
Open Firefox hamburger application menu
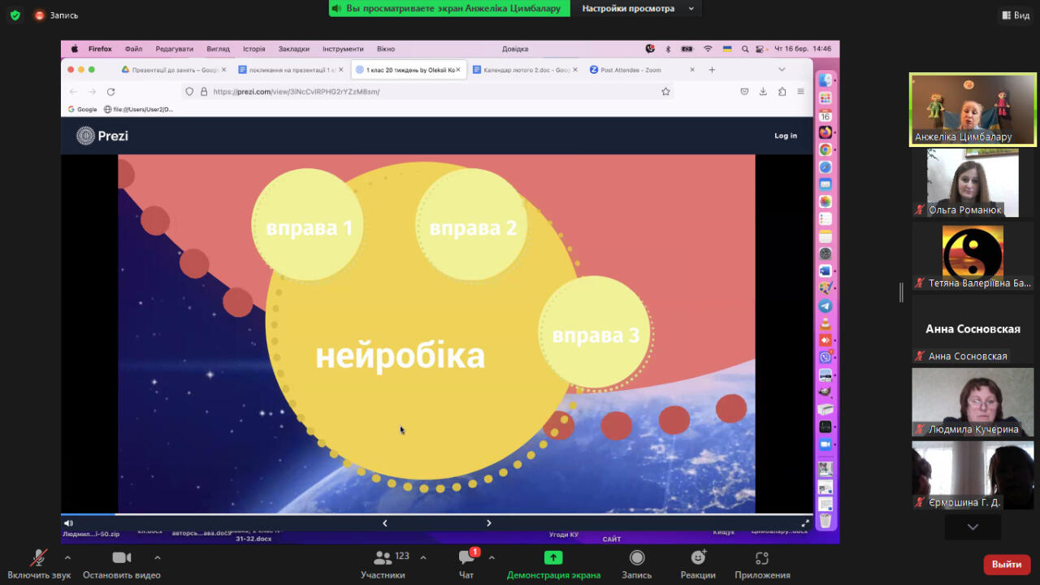click(800, 92)
